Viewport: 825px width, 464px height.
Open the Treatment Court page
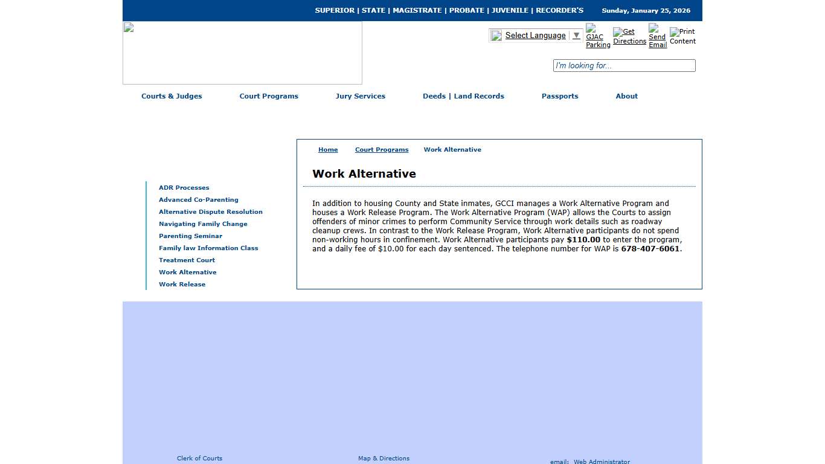coord(187,260)
